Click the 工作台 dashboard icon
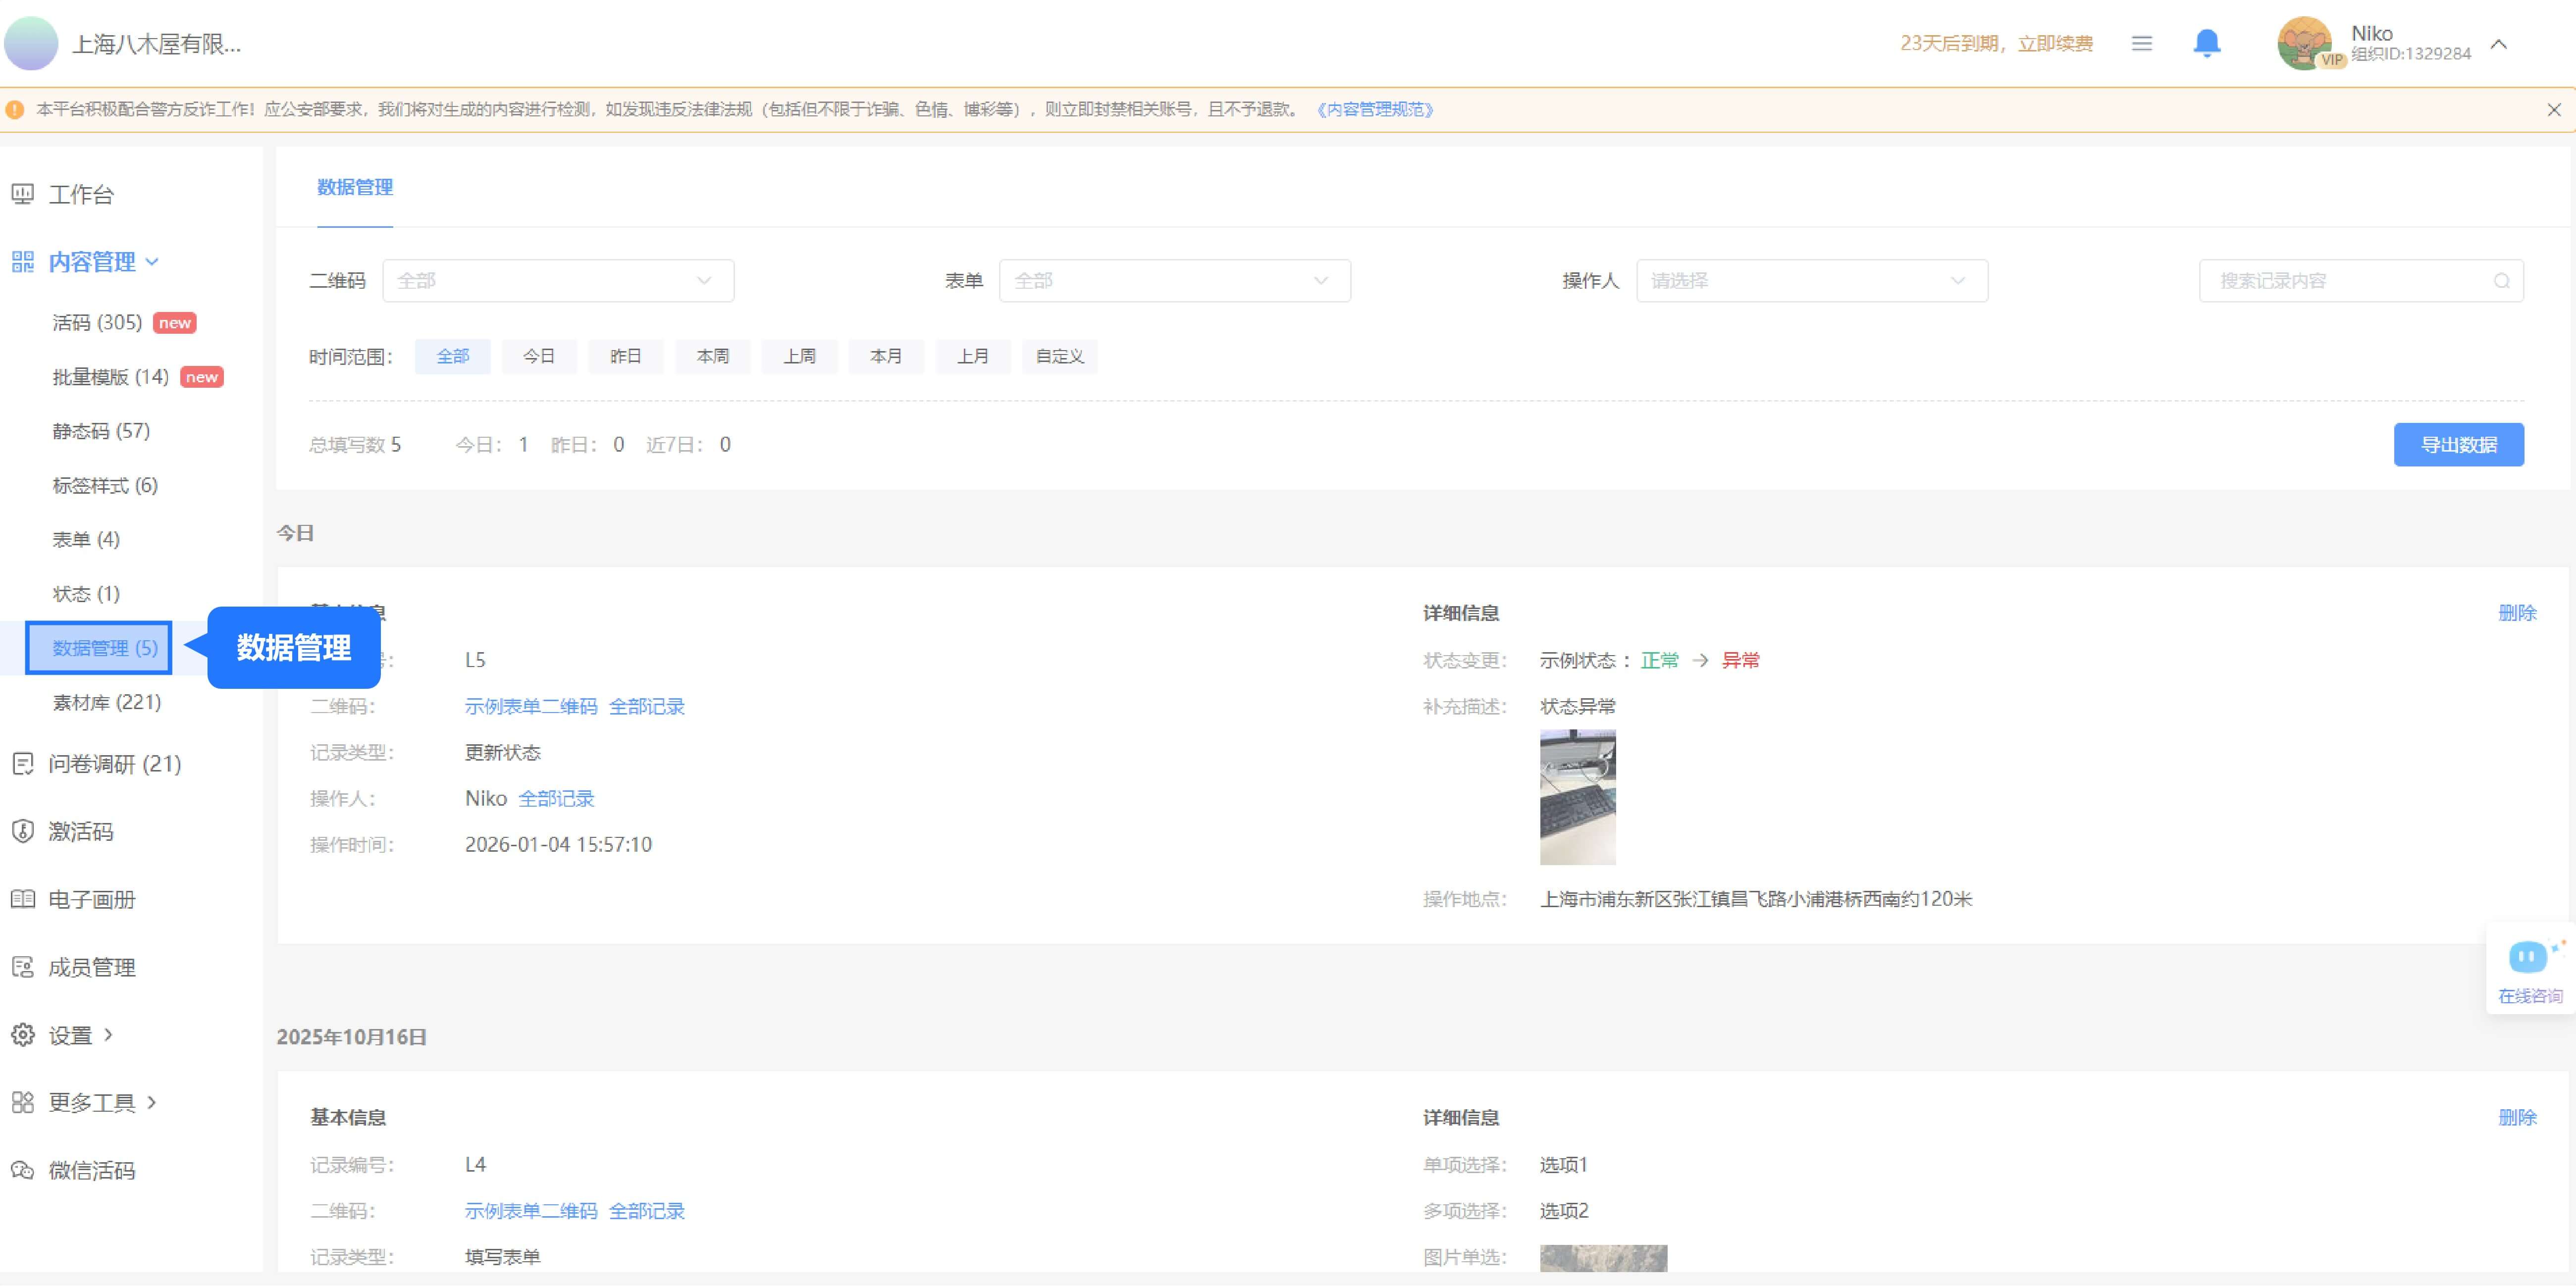2576x1286 pixels. click(22, 194)
